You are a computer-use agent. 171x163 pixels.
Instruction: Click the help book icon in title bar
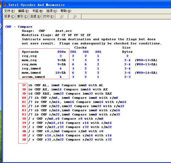[x=5, y=5]
